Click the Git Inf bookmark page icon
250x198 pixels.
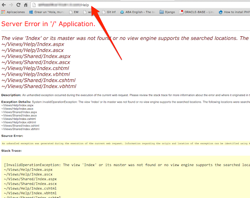pos(104,12)
